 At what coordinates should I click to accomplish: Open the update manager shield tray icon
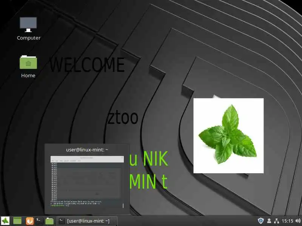pos(260,221)
